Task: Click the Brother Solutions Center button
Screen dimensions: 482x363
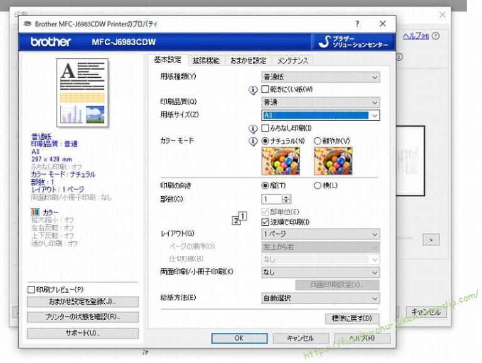Action: (x=353, y=42)
